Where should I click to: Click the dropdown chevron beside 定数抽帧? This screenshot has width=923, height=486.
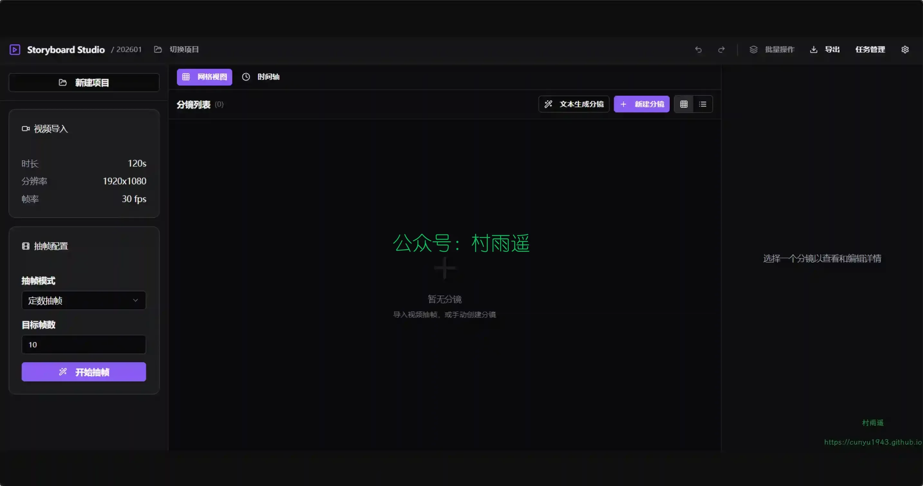point(135,300)
